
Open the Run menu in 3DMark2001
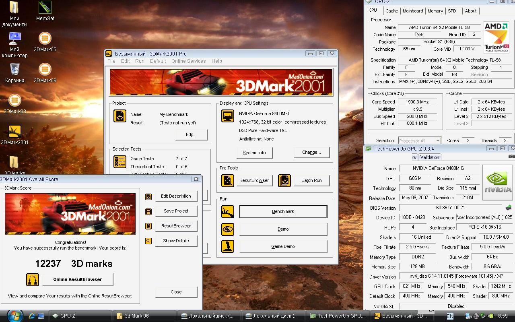[140, 61]
